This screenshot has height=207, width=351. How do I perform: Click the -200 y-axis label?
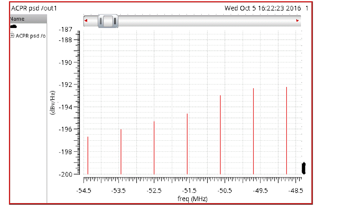pyautogui.click(x=65, y=174)
